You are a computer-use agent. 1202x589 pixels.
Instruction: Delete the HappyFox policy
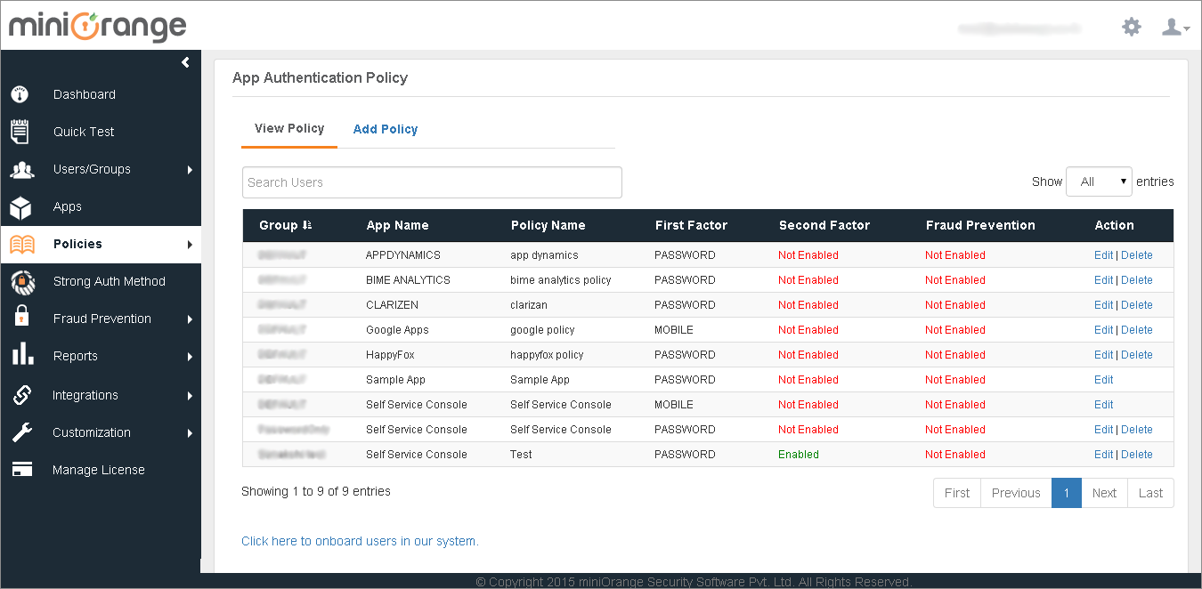coord(1137,355)
